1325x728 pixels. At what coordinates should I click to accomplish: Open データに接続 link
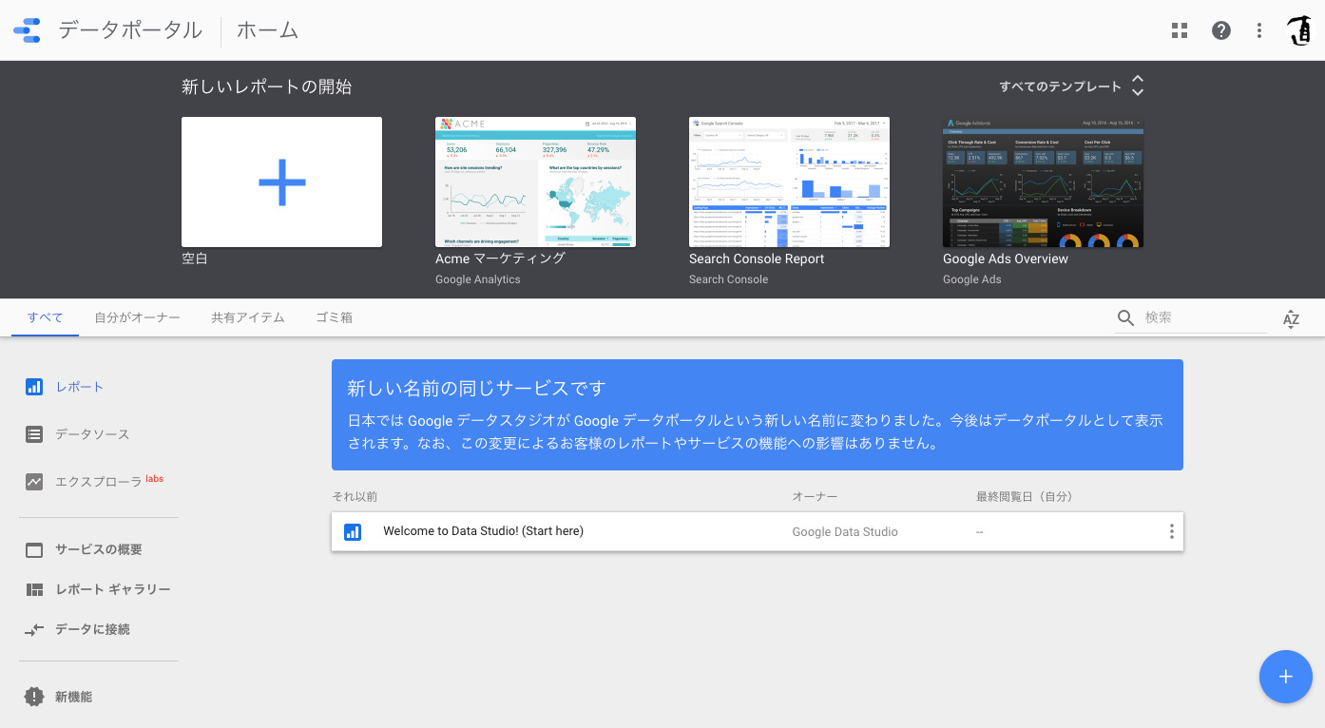click(92, 629)
